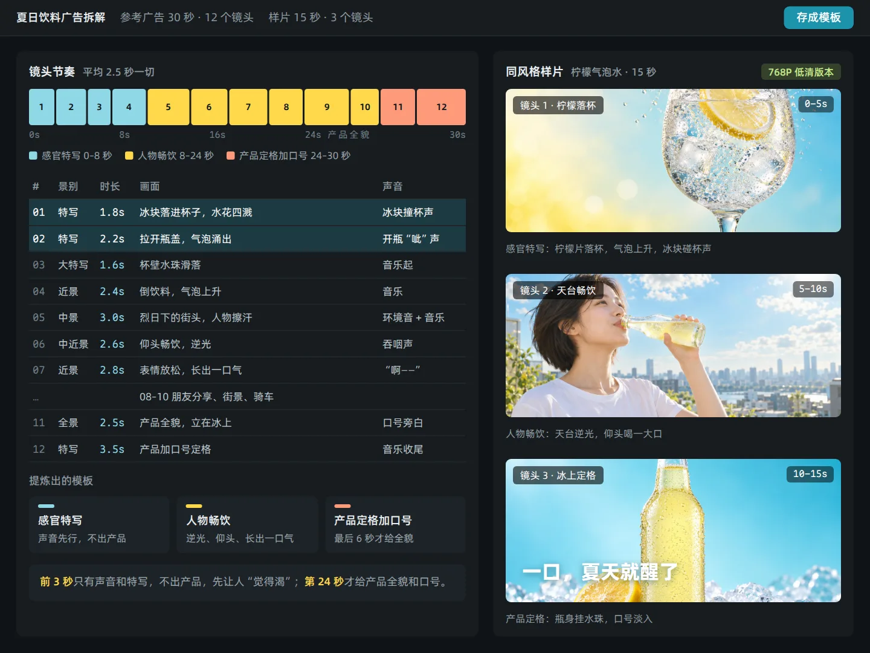Screen dimensions: 870x653
Task: Open the 镜头 1 · 柠檬落杯 sample thumbnail
Action: point(673,161)
